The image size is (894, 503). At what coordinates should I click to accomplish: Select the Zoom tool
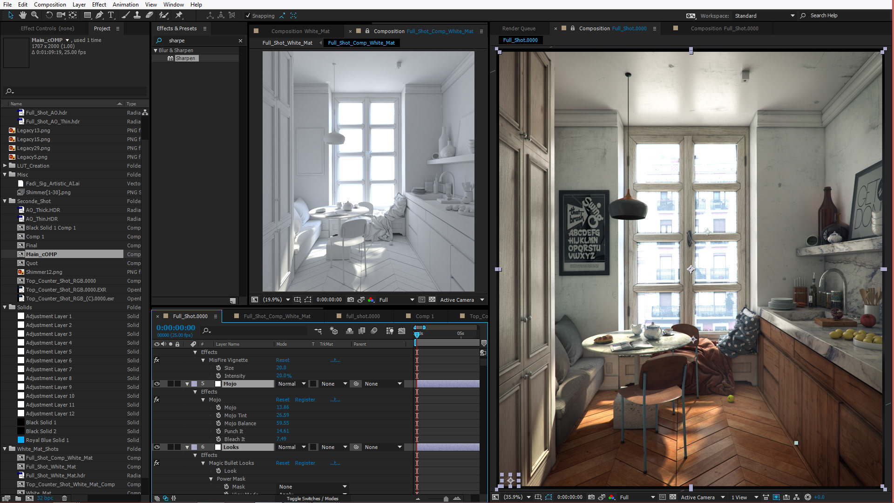(35, 15)
